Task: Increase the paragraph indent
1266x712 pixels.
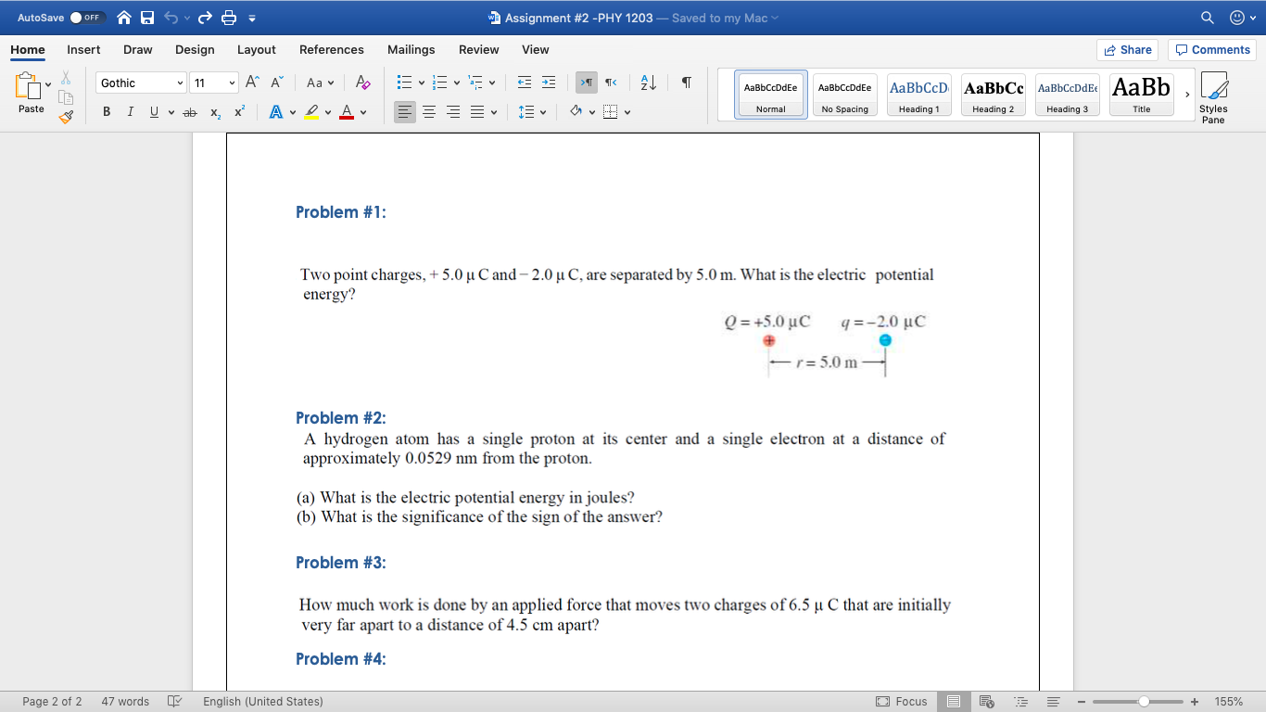Action: click(550, 82)
